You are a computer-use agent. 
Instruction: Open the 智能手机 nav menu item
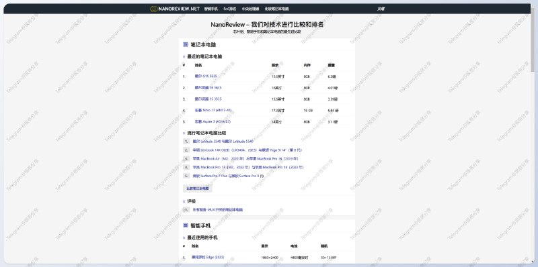210,9
